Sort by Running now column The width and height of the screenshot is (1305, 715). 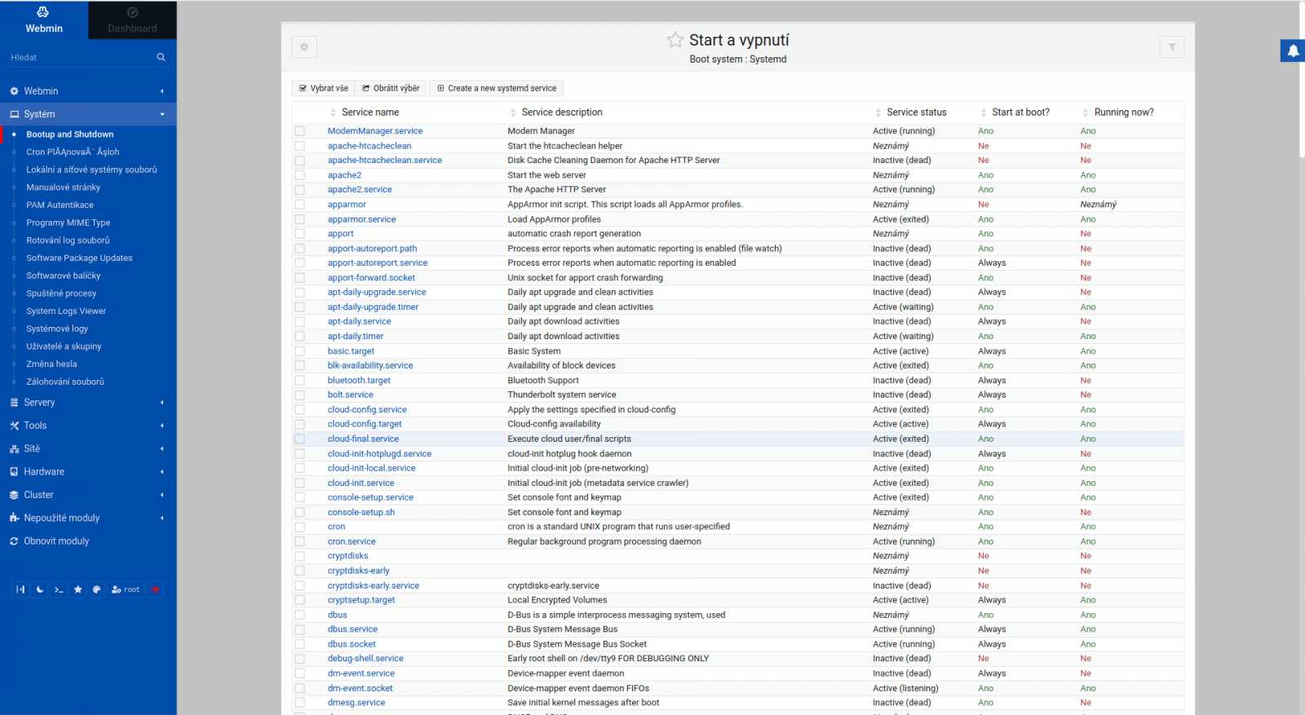(1124, 113)
